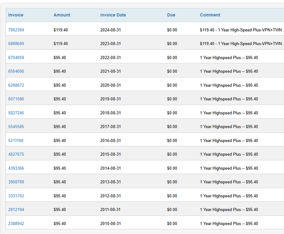Click the $0.00 due value for invoice 2388942
284x234 pixels.
(x=172, y=224)
